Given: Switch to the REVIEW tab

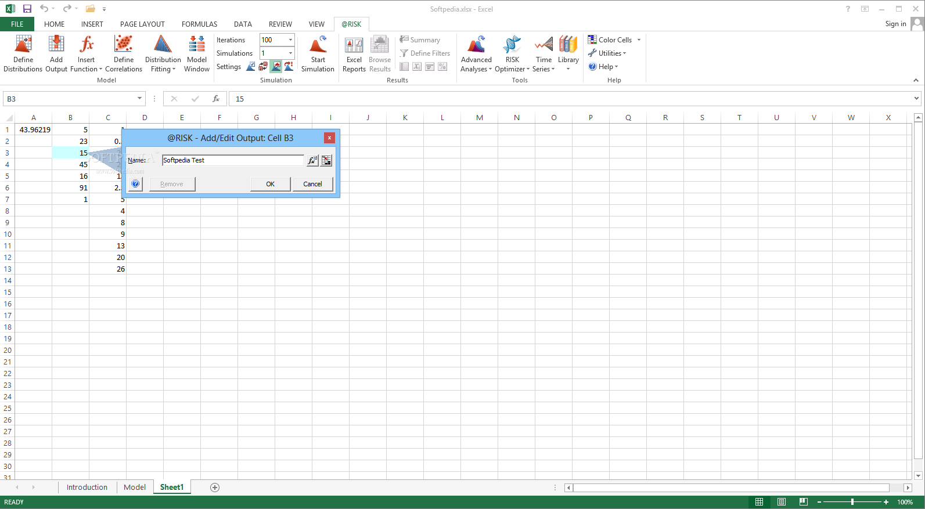Looking at the screenshot, I should [280, 24].
